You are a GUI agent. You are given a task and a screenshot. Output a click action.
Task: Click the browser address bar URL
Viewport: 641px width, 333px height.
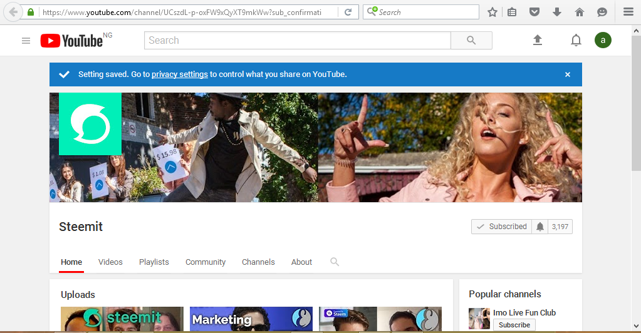[x=182, y=13]
